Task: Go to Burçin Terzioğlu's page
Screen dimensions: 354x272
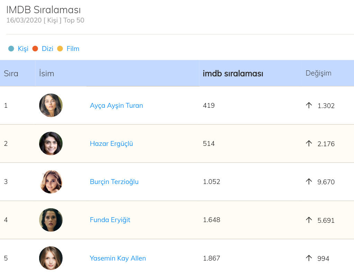Action: point(114,182)
